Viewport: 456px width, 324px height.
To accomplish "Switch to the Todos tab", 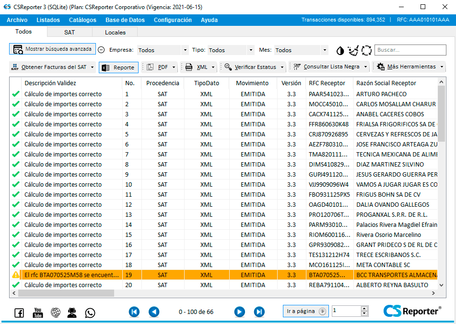I will (x=23, y=32).
